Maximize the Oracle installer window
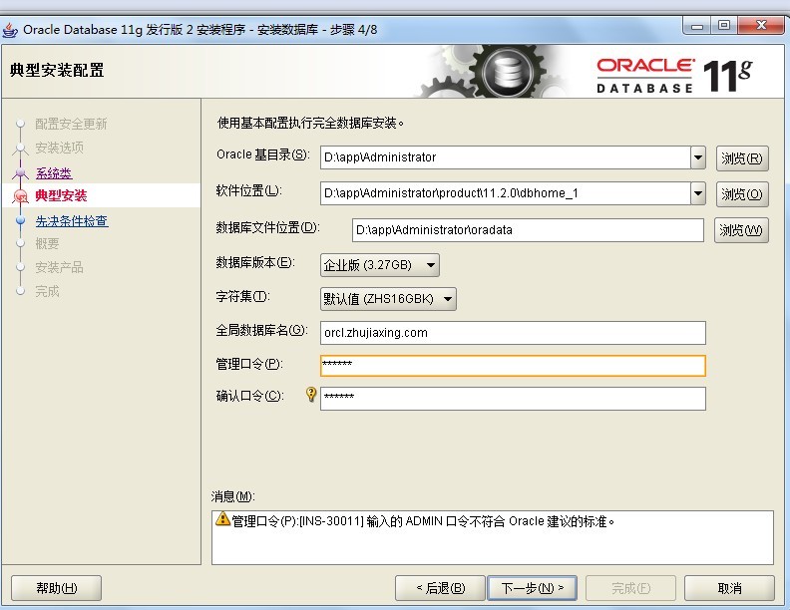The height and width of the screenshot is (610, 790). [724, 26]
